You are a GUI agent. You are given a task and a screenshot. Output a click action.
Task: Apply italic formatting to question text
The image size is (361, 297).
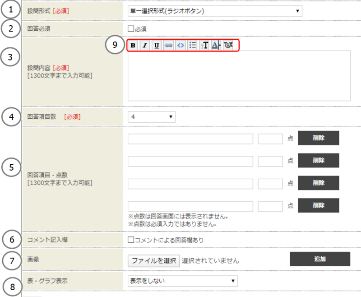point(144,45)
